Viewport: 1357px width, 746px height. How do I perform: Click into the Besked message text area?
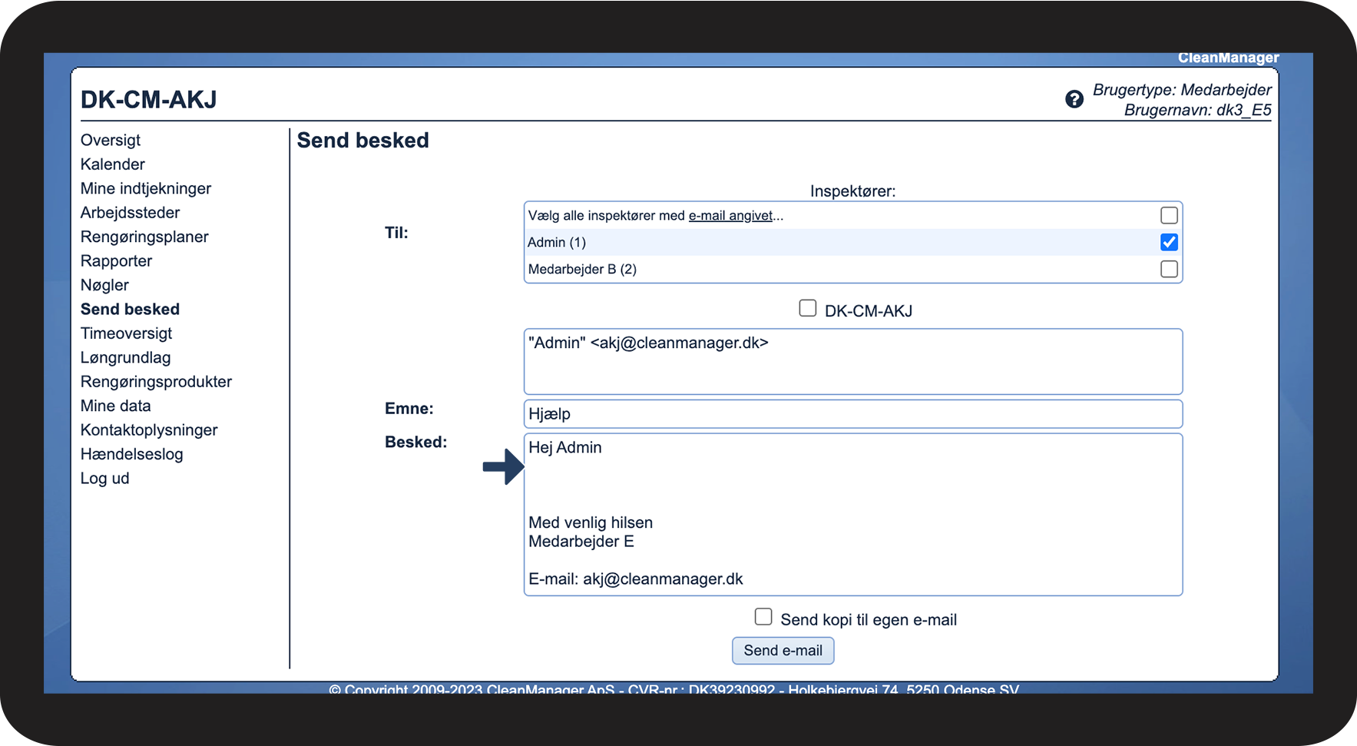(853, 515)
